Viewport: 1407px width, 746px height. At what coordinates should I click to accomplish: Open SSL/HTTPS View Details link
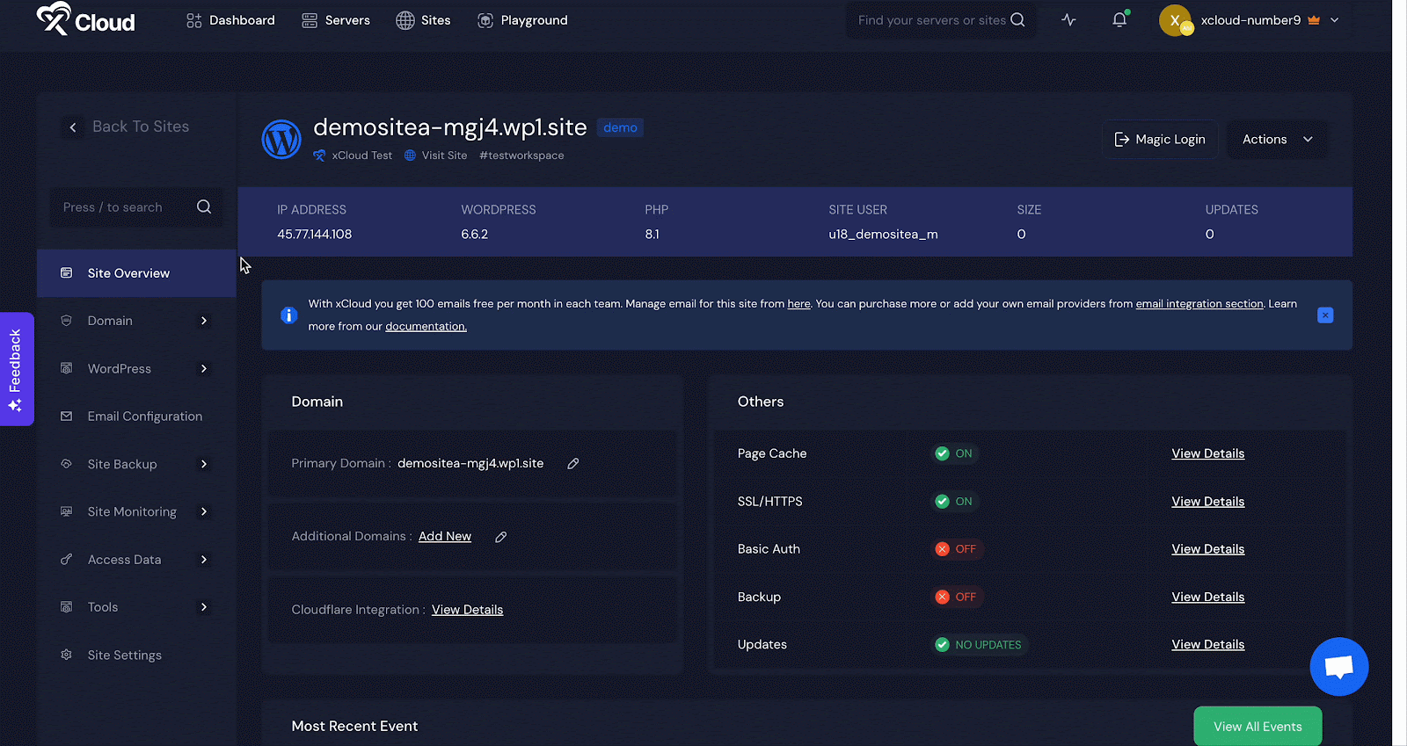[1208, 502]
